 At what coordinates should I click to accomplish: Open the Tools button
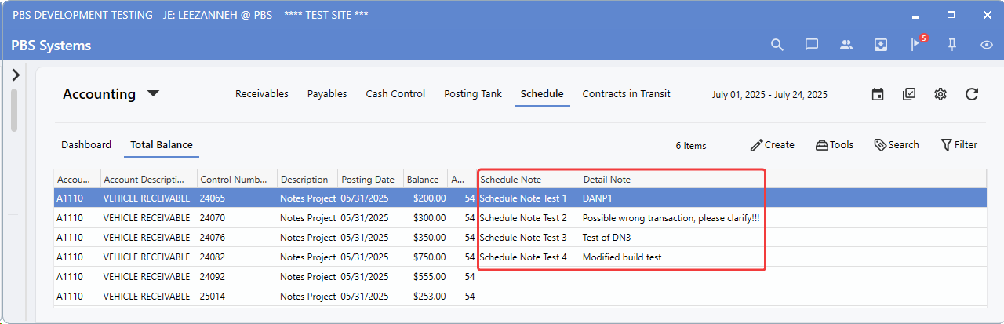pyautogui.click(x=835, y=145)
